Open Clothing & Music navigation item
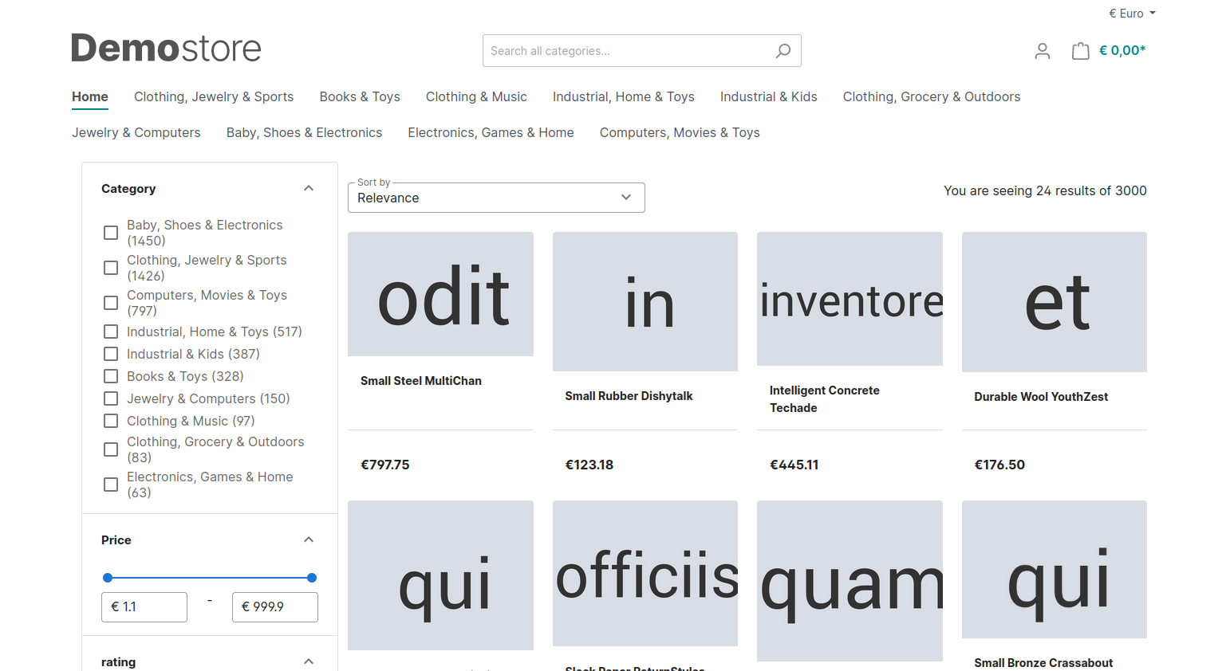 tap(476, 96)
